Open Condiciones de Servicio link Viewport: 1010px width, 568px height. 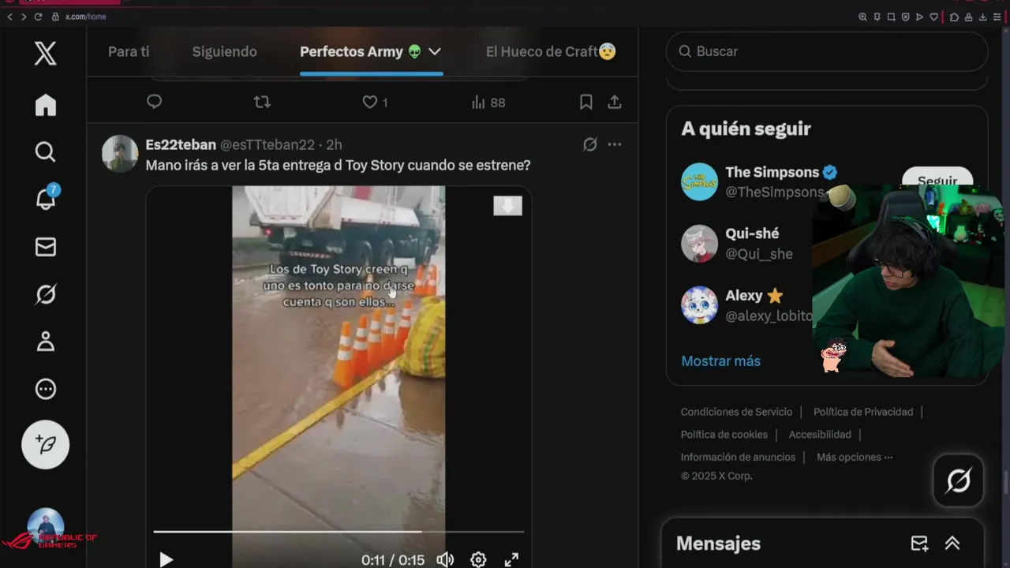736,412
